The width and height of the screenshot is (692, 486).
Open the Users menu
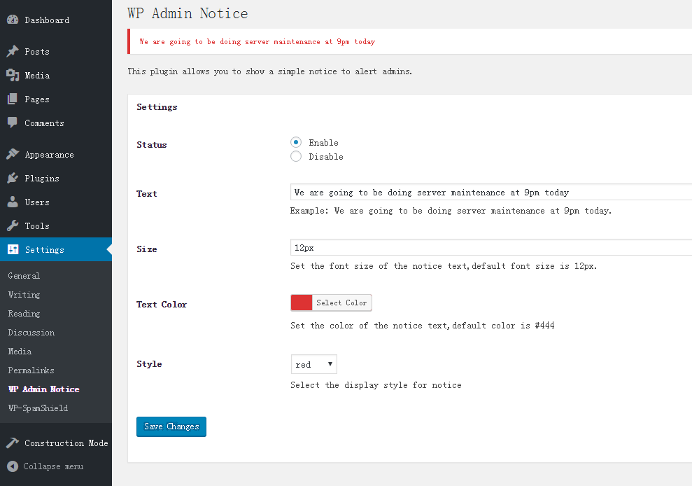tap(37, 202)
